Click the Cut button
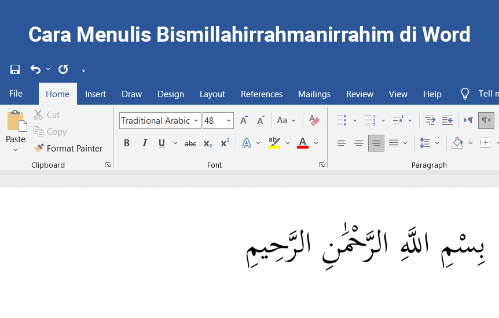This screenshot has width=499, height=318. (x=47, y=115)
